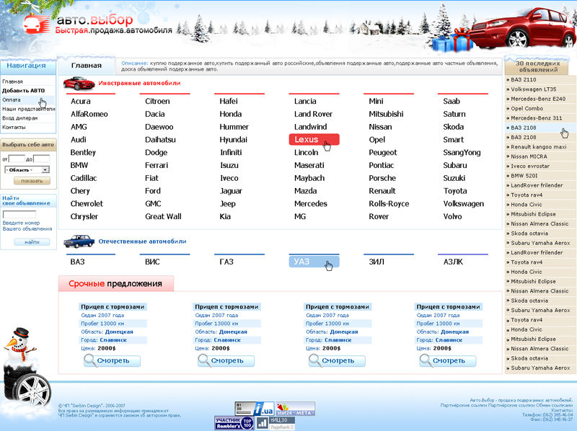Select the SsangYong brand
The width and height of the screenshot is (577, 431).
point(462,153)
